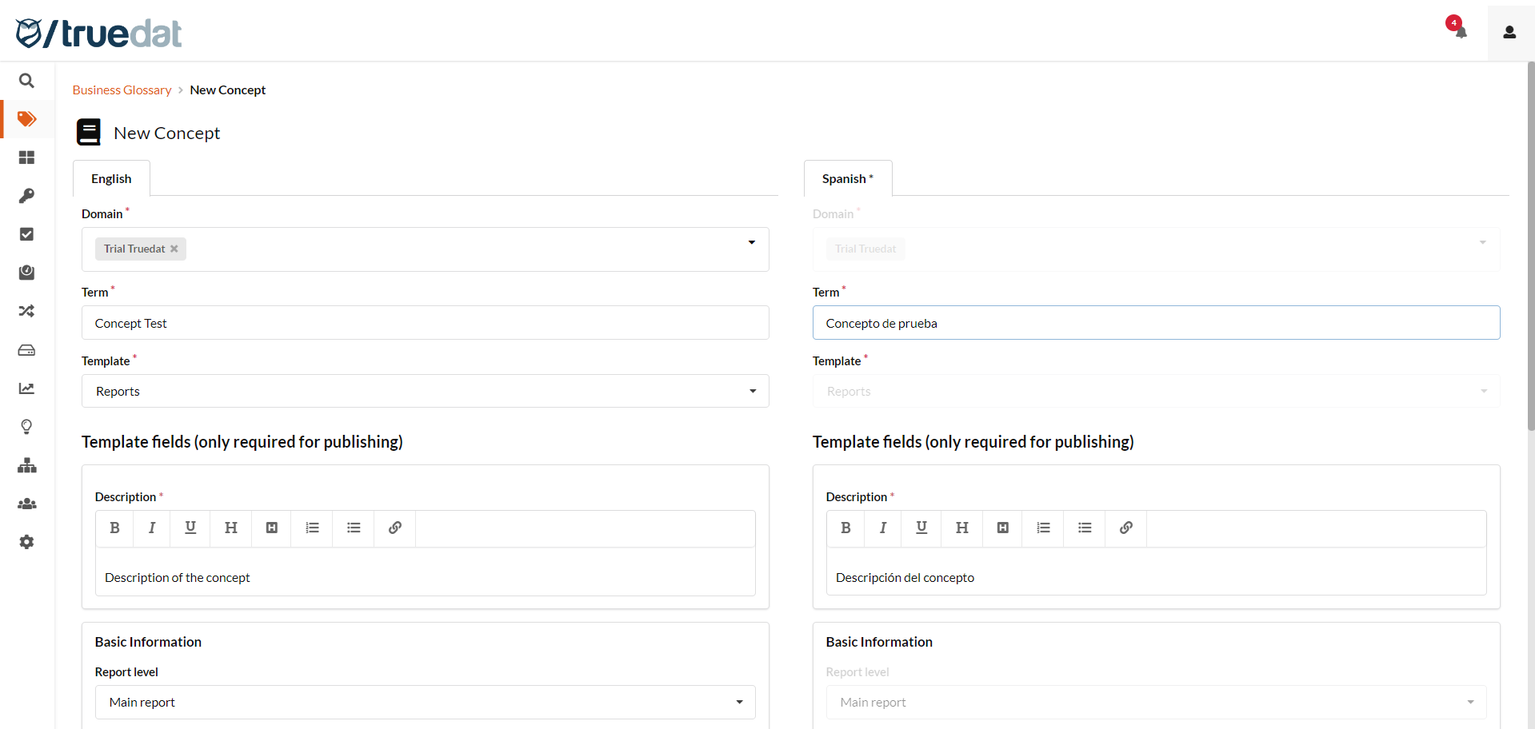This screenshot has width=1535, height=729.
Task: Open the sidebar settings gear icon
Action: (x=26, y=542)
